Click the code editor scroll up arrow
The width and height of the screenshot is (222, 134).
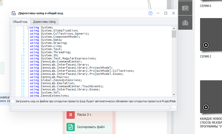click(x=174, y=28)
